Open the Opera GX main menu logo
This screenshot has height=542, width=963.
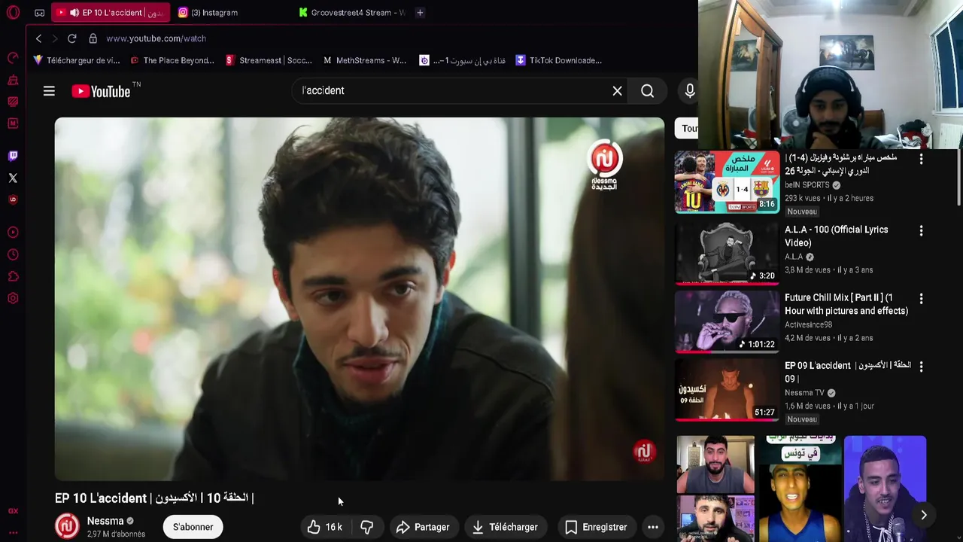(x=13, y=13)
